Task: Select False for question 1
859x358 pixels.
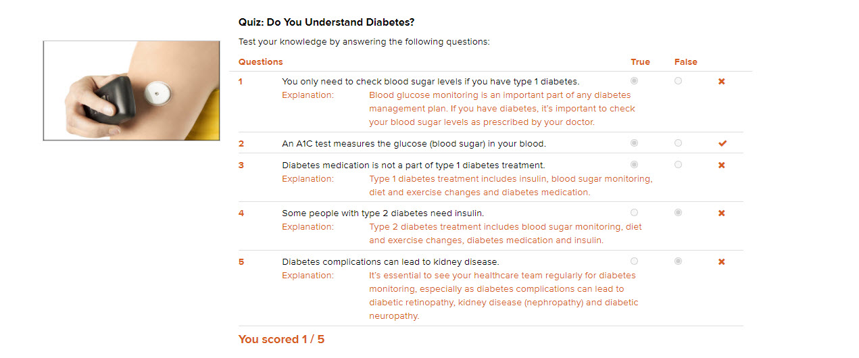Action: (x=678, y=81)
